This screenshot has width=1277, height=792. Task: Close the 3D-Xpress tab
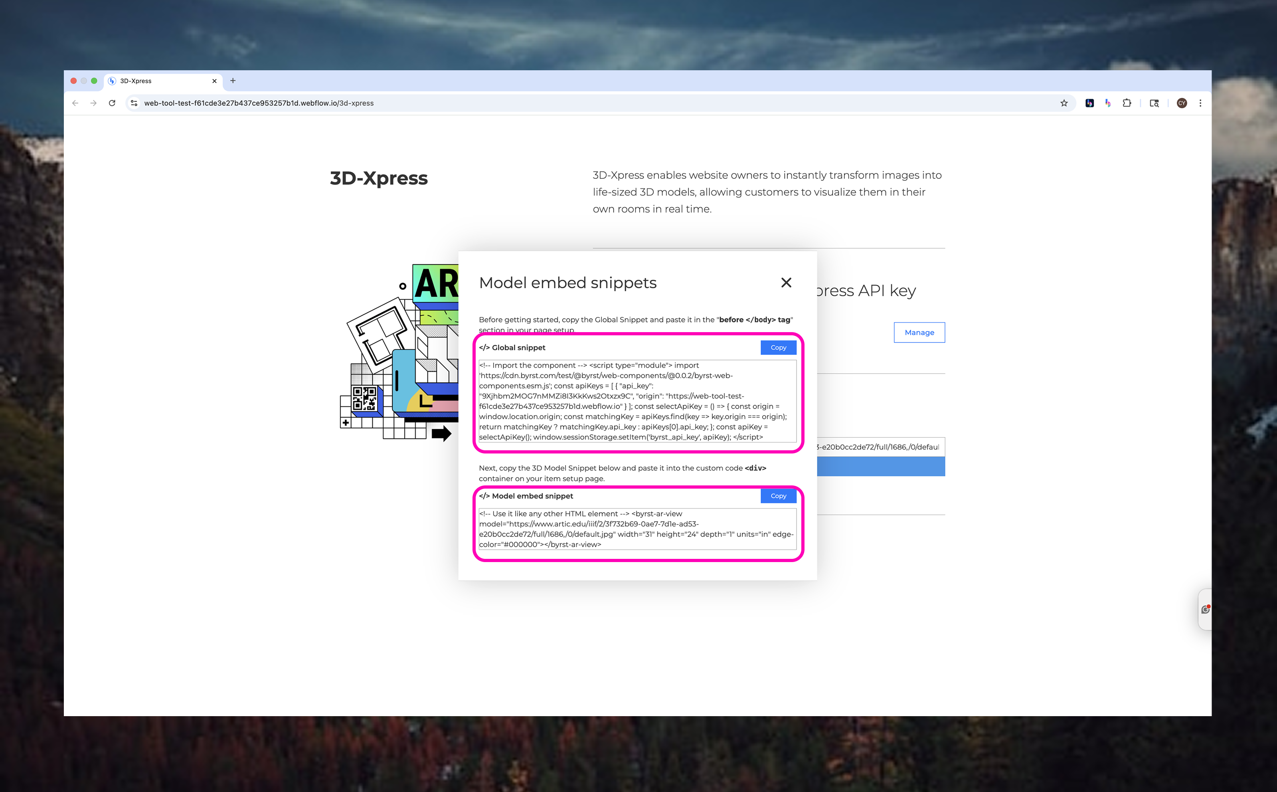[x=214, y=81]
